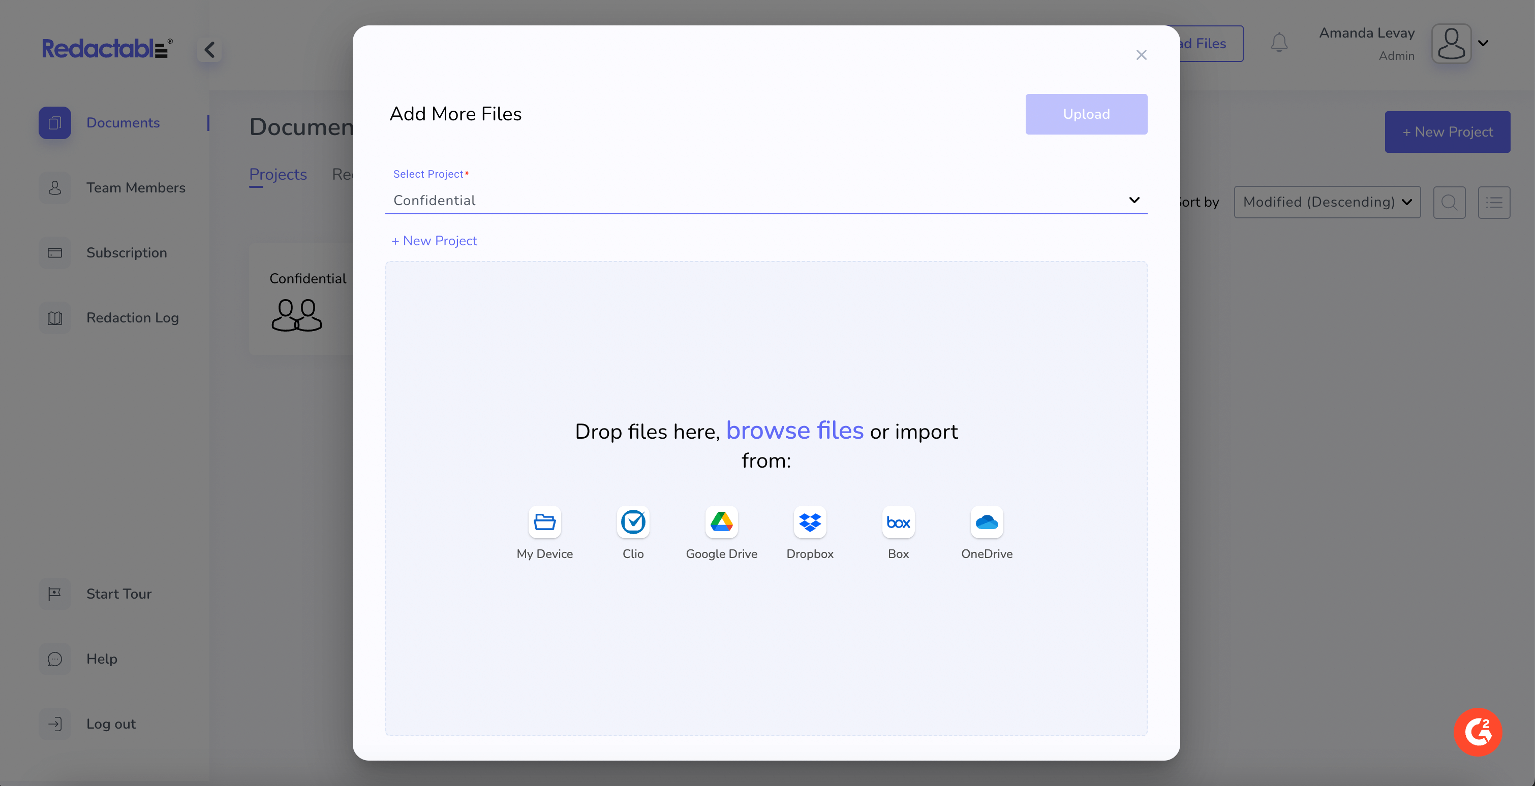This screenshot has height=786, width=1535.
Task: Click the search icon next to sort
Action: click(1449, 203)
